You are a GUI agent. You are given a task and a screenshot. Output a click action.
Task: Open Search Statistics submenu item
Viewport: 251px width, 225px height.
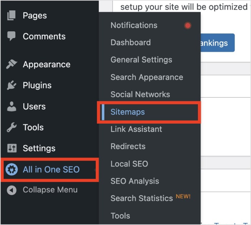[x=142, y=198]
